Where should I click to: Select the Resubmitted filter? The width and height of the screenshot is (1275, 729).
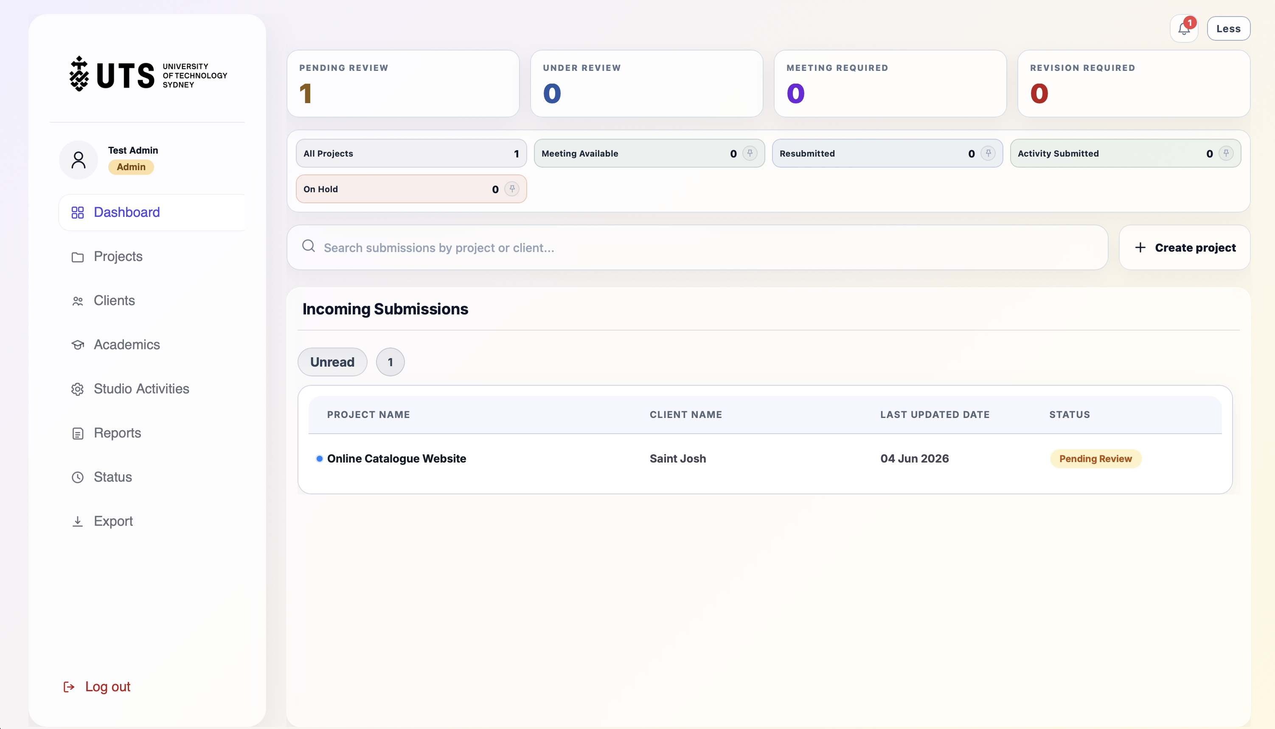tap(887, 153)
